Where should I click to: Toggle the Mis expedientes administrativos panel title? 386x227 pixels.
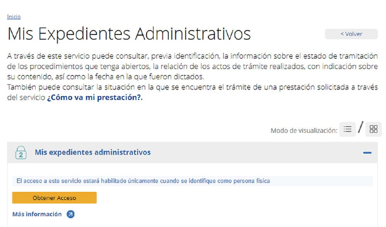click(93, 152)
